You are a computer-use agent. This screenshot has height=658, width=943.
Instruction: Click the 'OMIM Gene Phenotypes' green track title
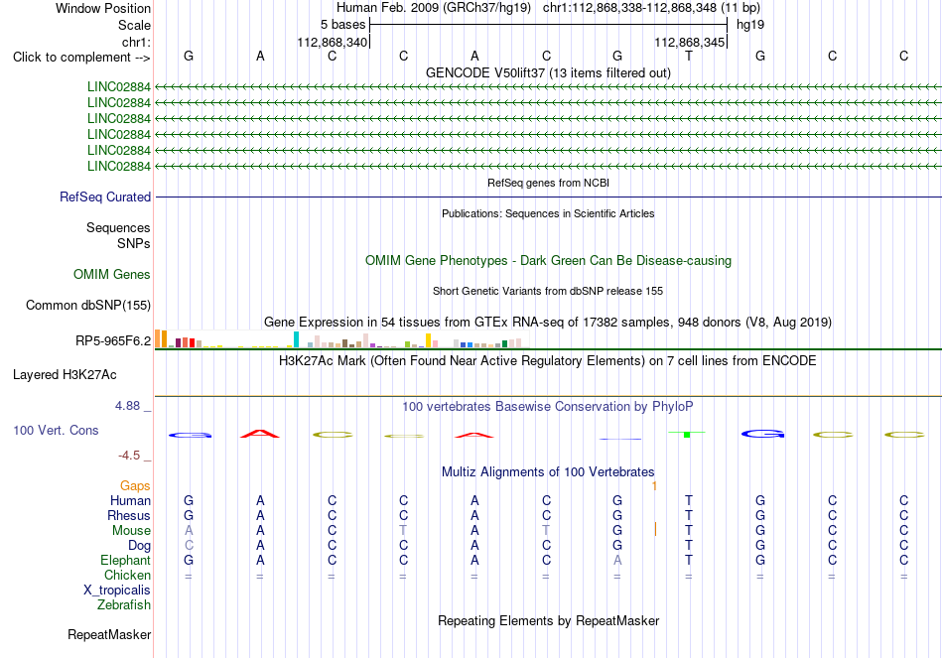pyautogui.click(x=548, y=260)
